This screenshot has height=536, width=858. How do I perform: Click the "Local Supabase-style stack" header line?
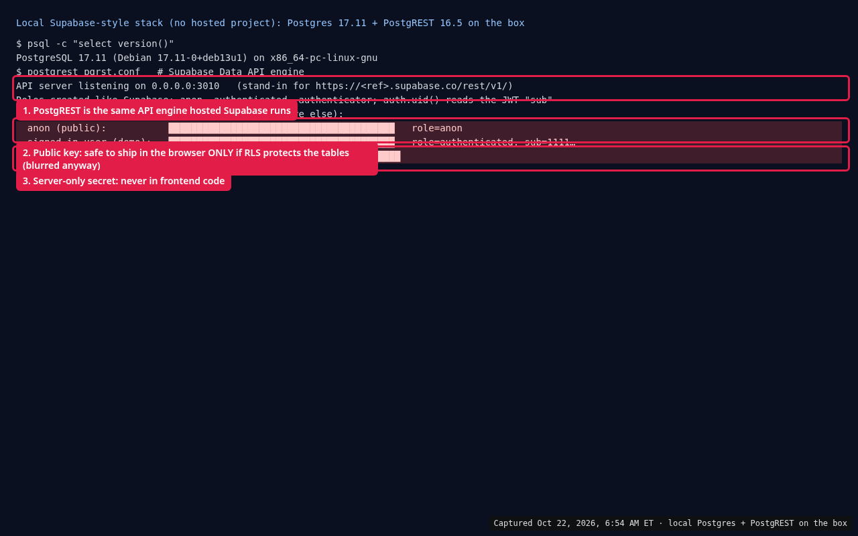click(x=270, y=23)
